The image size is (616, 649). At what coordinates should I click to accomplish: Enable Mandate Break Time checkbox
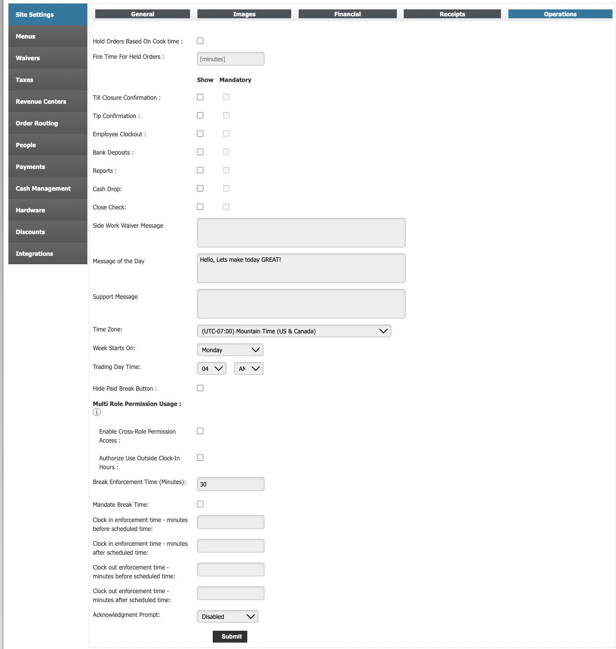200,504
